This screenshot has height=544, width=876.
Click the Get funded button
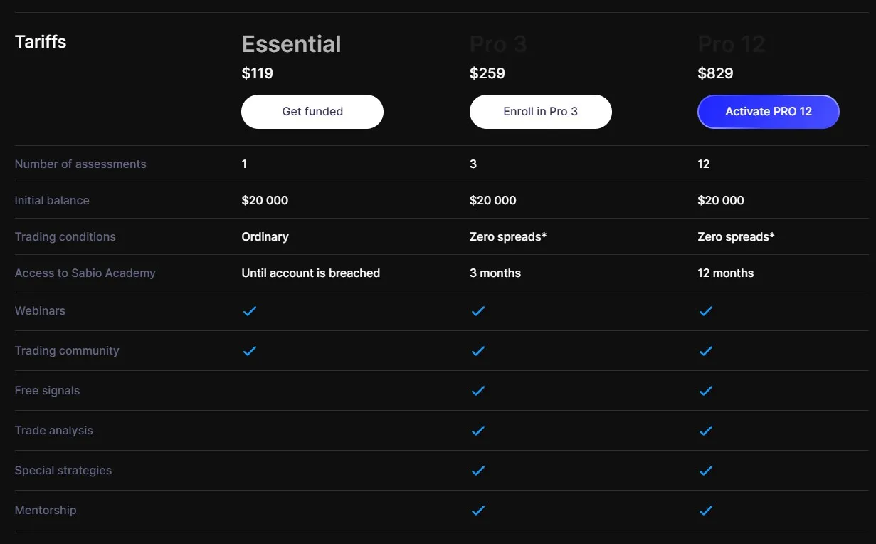click(x=312, y=112)
